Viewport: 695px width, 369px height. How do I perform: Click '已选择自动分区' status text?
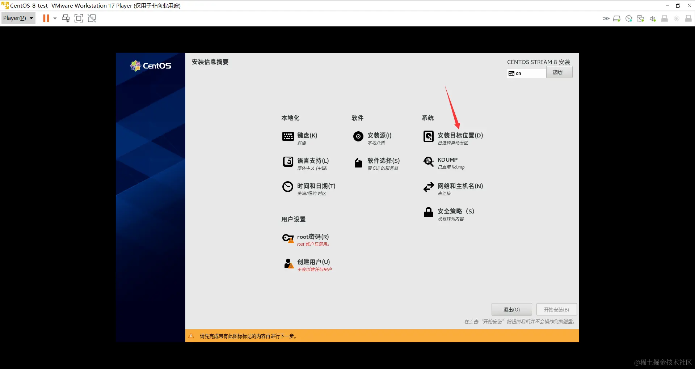click(x=453, y=143)
